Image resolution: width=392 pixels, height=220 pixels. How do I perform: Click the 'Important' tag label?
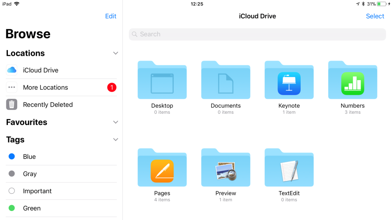(37, 191)
